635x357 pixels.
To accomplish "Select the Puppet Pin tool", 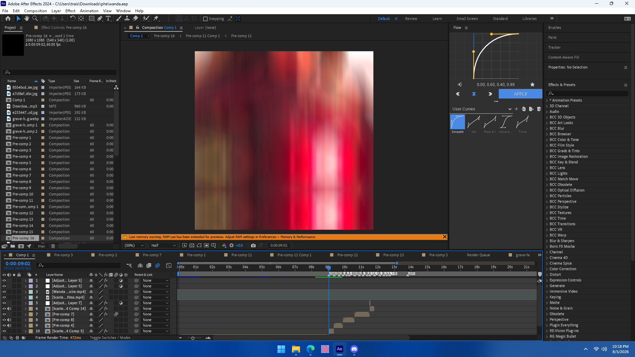I will point(156,19).
